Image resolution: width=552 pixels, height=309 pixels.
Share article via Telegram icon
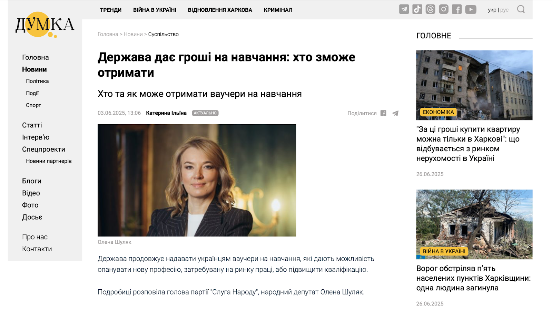[x=395, y=113]
